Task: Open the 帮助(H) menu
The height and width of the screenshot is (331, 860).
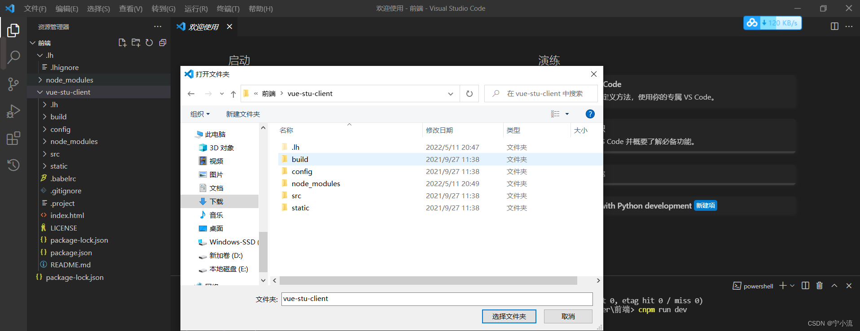Action: [x=261, y=9]
